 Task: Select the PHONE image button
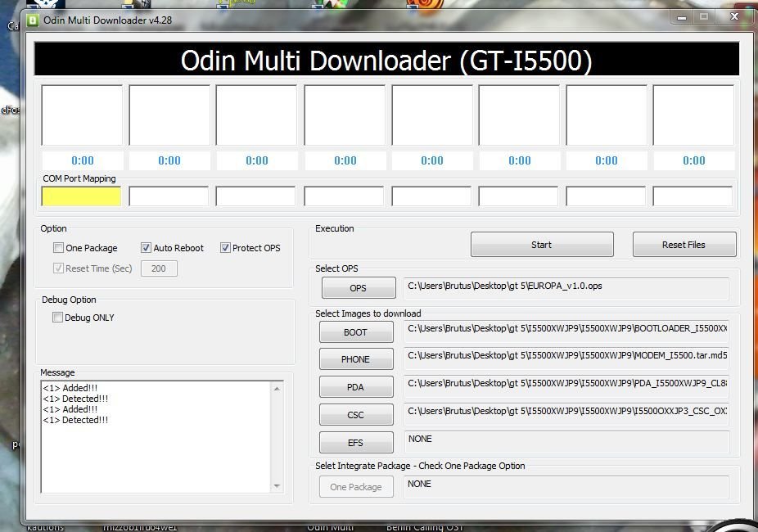click(356, 359)
